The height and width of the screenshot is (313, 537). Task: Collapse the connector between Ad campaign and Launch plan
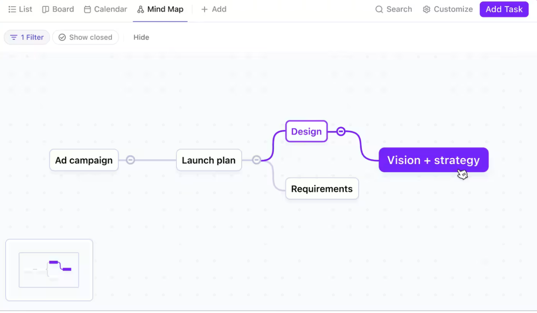[130, 160]
